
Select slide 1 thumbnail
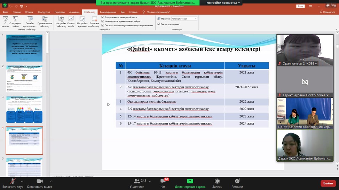tap(24, 48)
